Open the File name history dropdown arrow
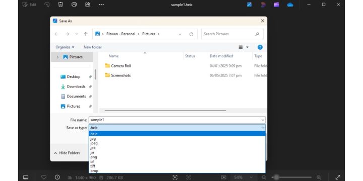This screenshot has height=181, width=363. pos(263,120)
